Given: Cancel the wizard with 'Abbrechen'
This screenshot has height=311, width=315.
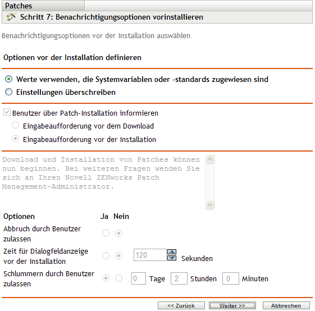Looking at the screenshot, I should tap(286, 305).
